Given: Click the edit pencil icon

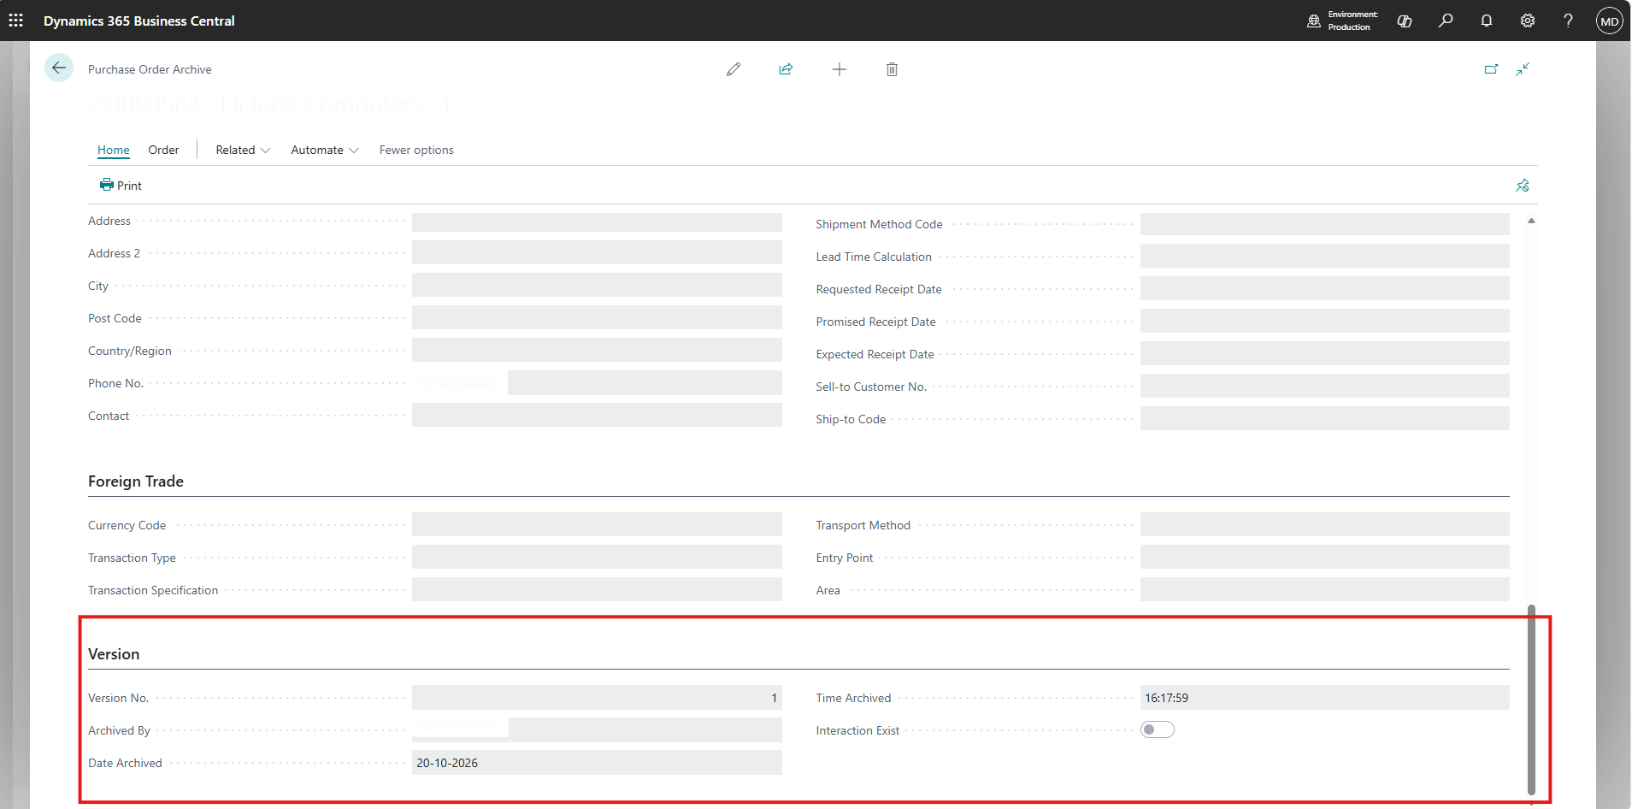Looking at the screenshot, I should 734,69.
